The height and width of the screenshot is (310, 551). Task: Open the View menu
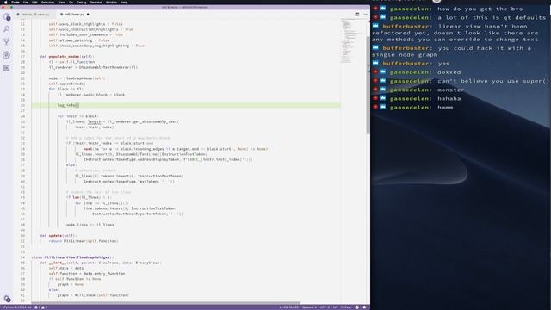tap(61, 2)
